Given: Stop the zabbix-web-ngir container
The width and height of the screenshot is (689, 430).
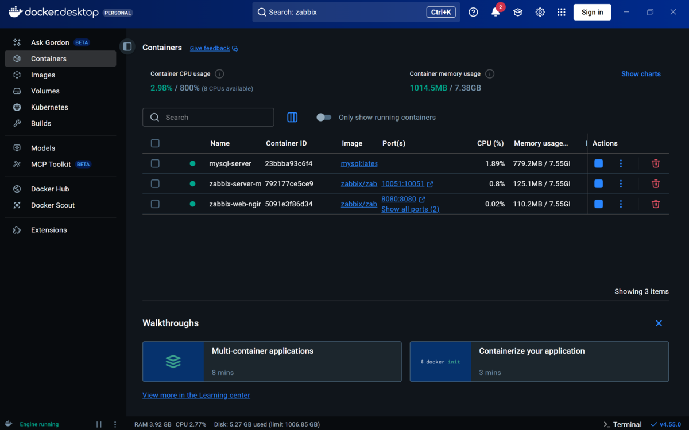Looking at the screenshot, I should (599, 204).
